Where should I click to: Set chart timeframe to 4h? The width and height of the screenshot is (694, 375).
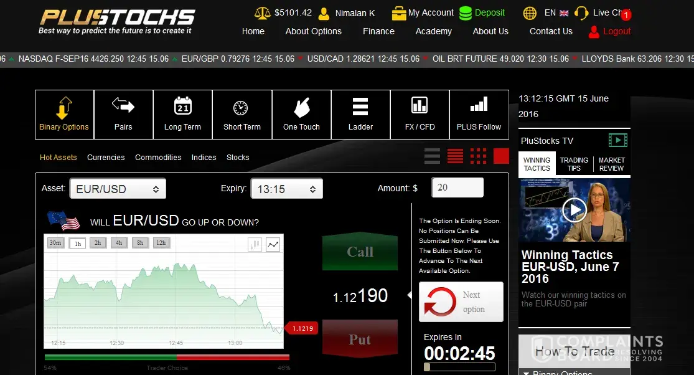pyautogui.click(x=119, y=242)
